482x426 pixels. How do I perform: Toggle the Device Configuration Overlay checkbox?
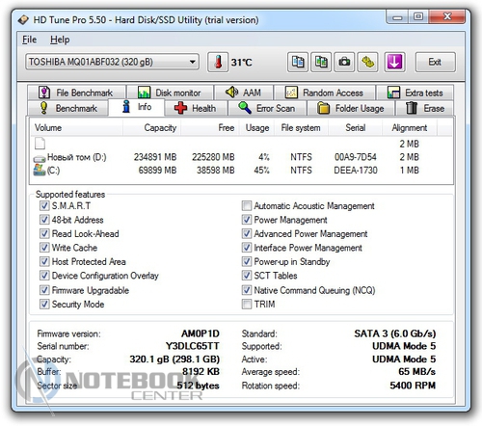[44, 276]
